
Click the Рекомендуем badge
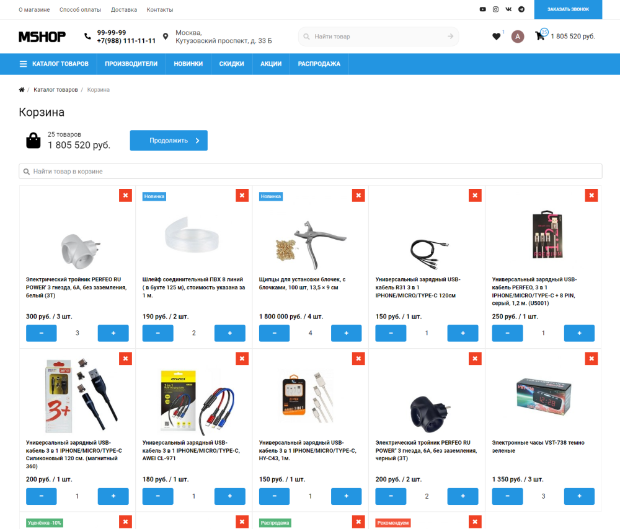click(393, 523)
